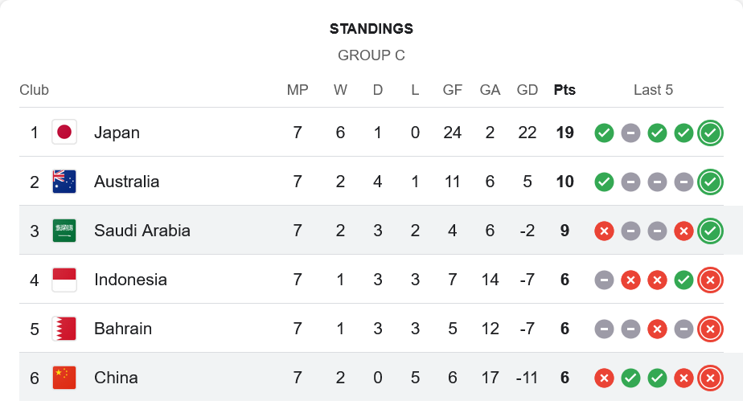This screenshot has height=413, width=743.
Task: Click China's first loss icon in Last 5
Action: [604, 378]
